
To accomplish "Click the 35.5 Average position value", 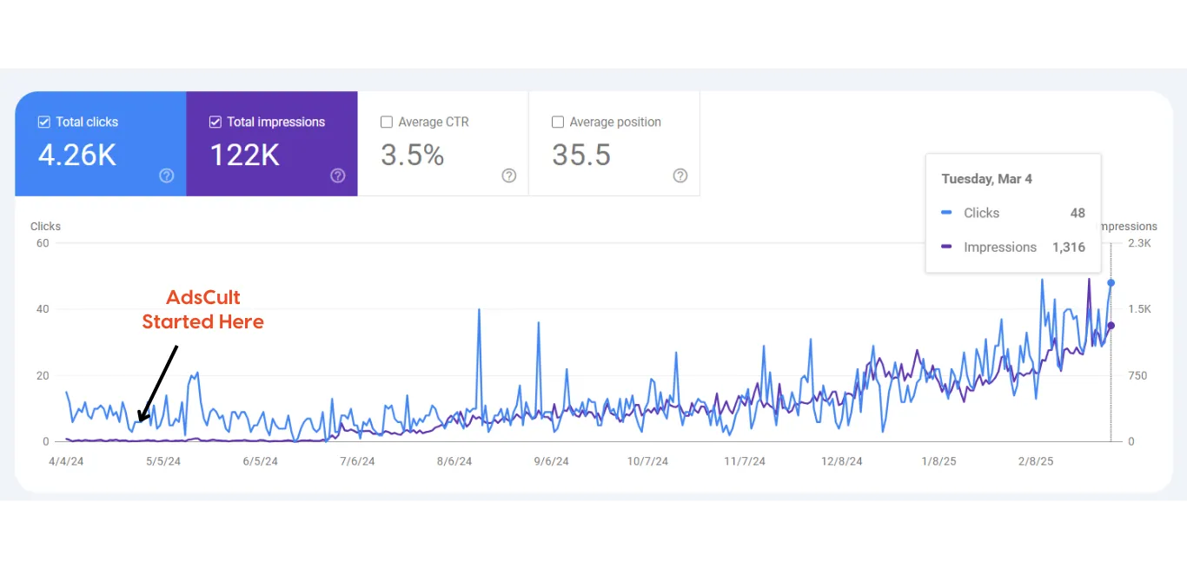I will 581,155.
